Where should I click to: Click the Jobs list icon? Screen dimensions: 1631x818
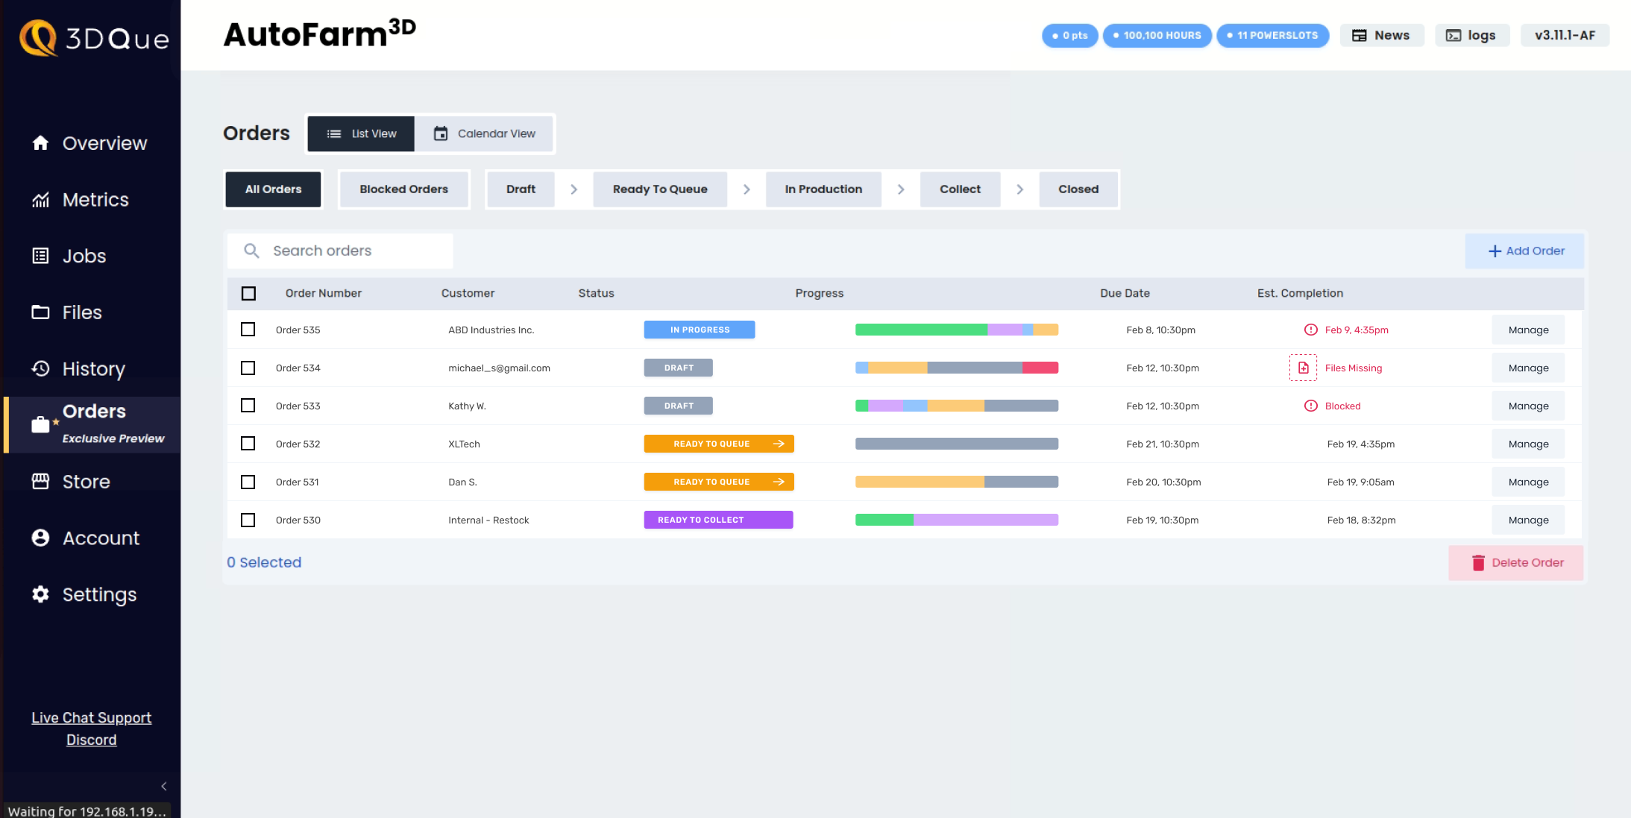click(x=40, y=256)
